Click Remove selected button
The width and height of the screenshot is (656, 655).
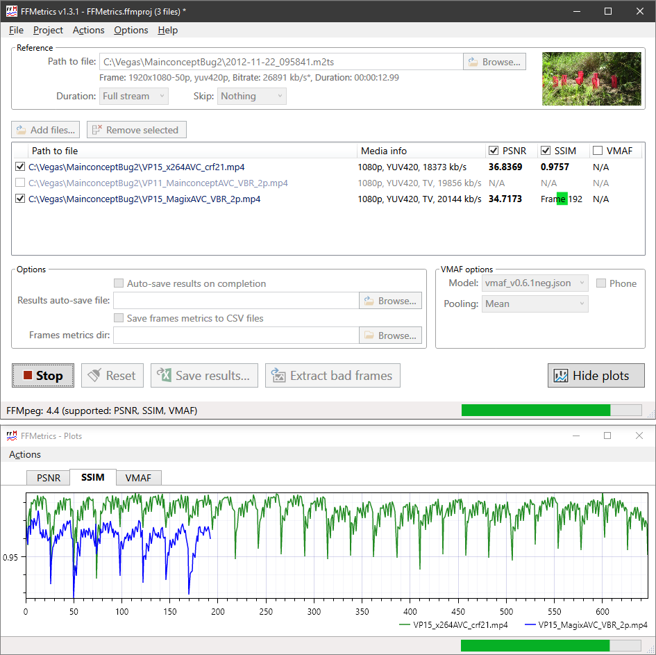point(136,130)
